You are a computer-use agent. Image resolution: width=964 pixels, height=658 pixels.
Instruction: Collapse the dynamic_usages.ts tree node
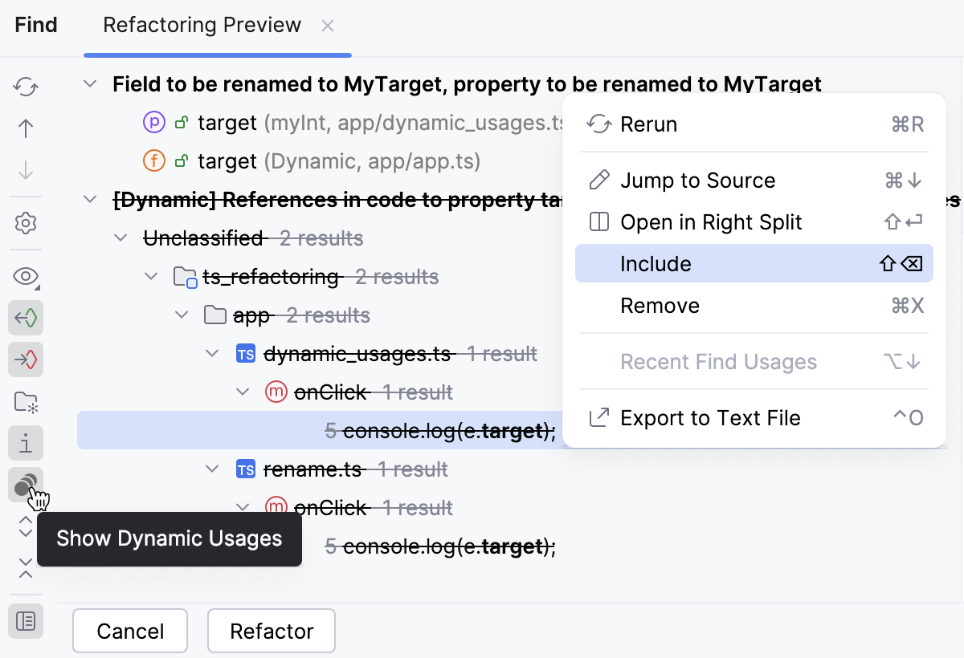click(x=212, y=353)
